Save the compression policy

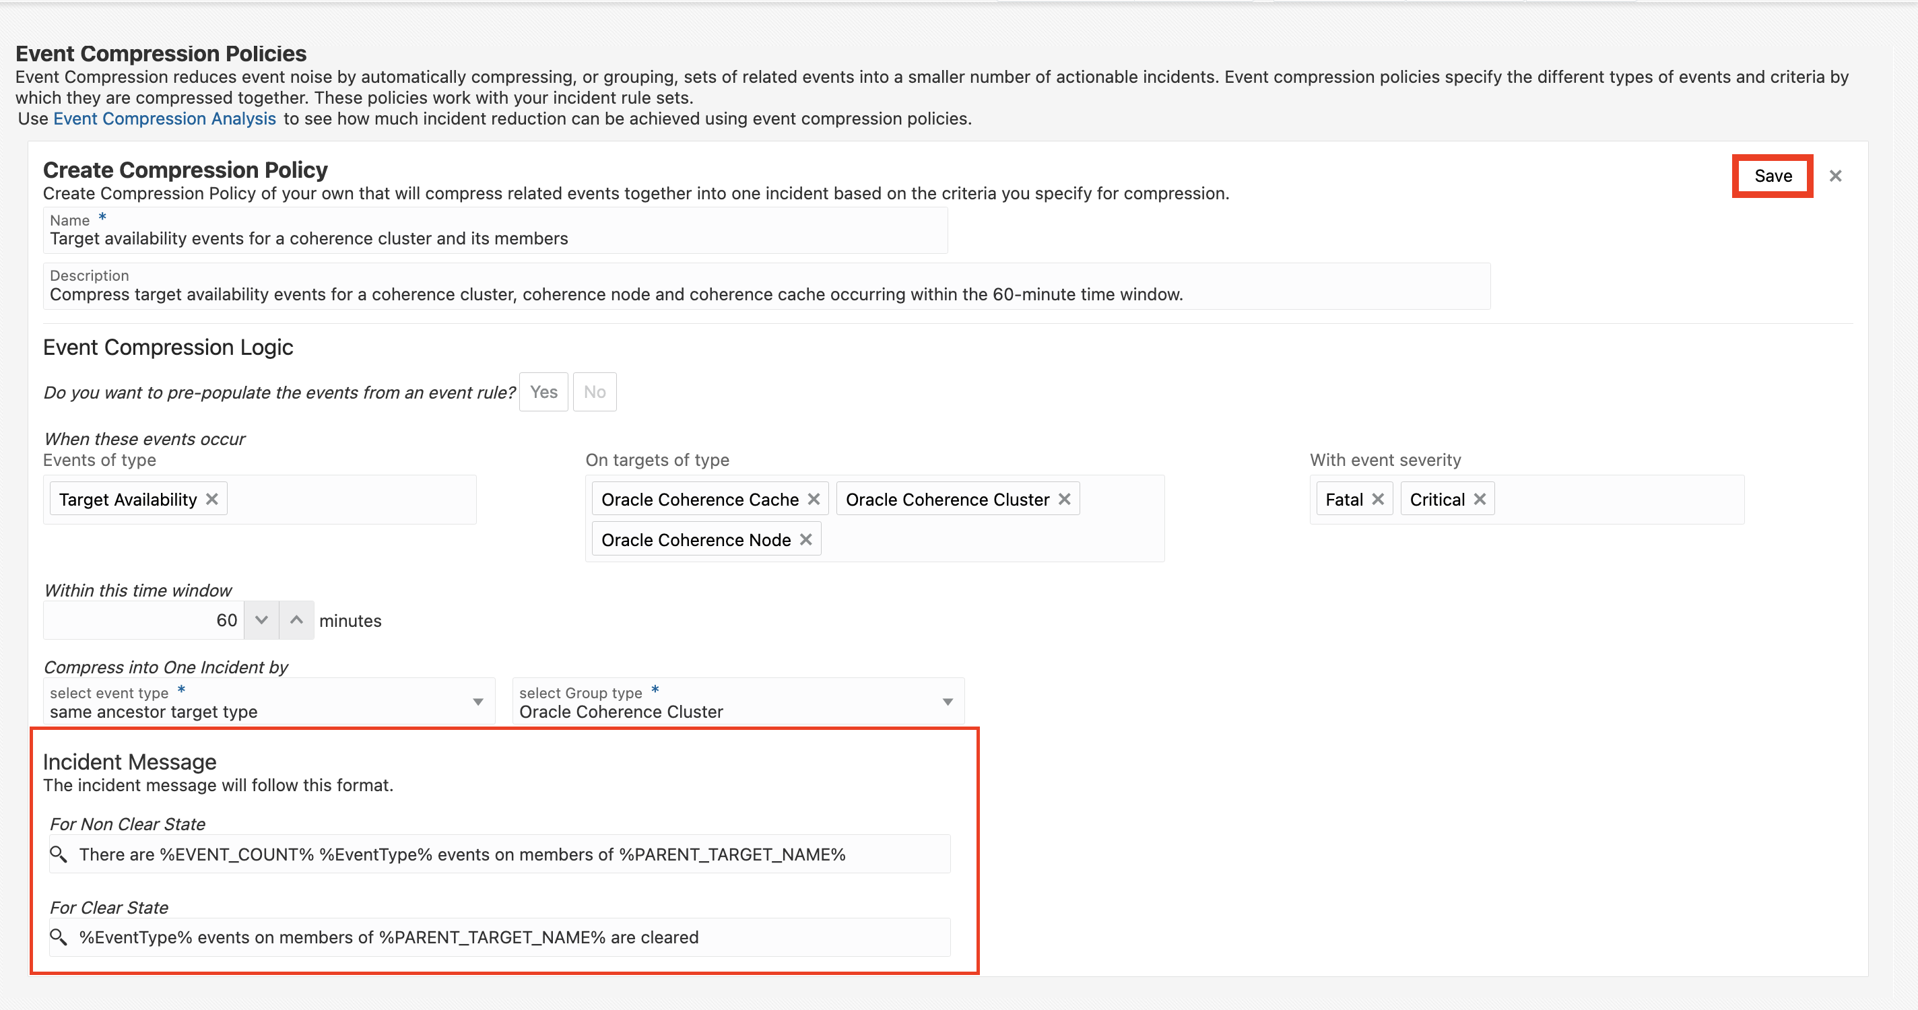[1772, 176]
